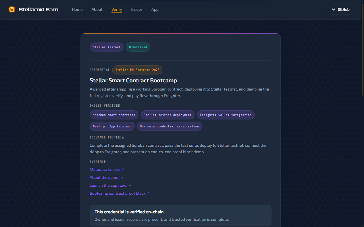Click the GitHub button
This screenshot has height=227, width=364.
340,10
